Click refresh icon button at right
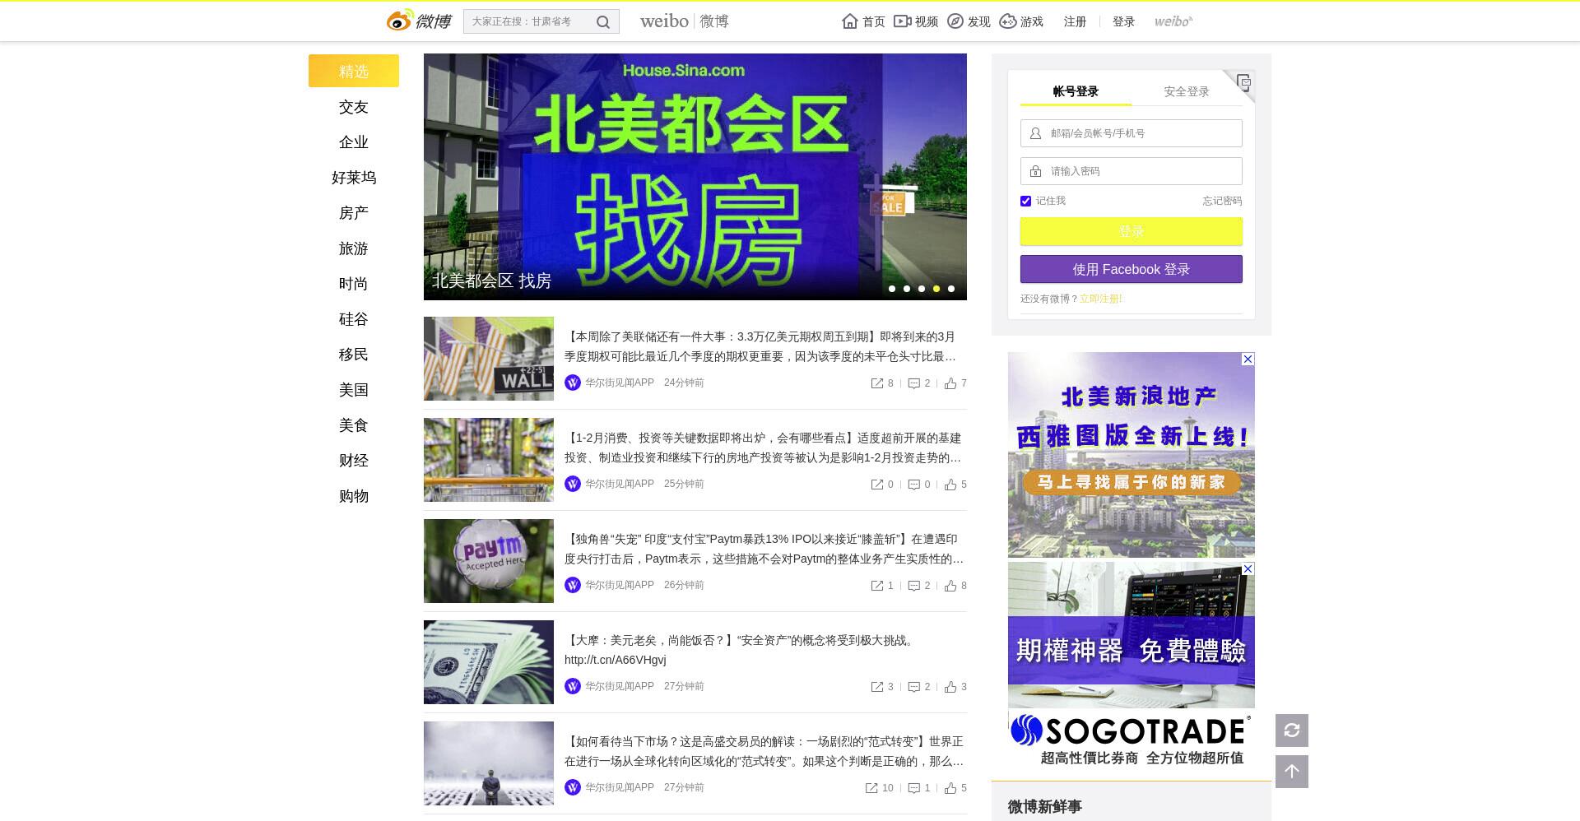 [x=1292, y=731]
